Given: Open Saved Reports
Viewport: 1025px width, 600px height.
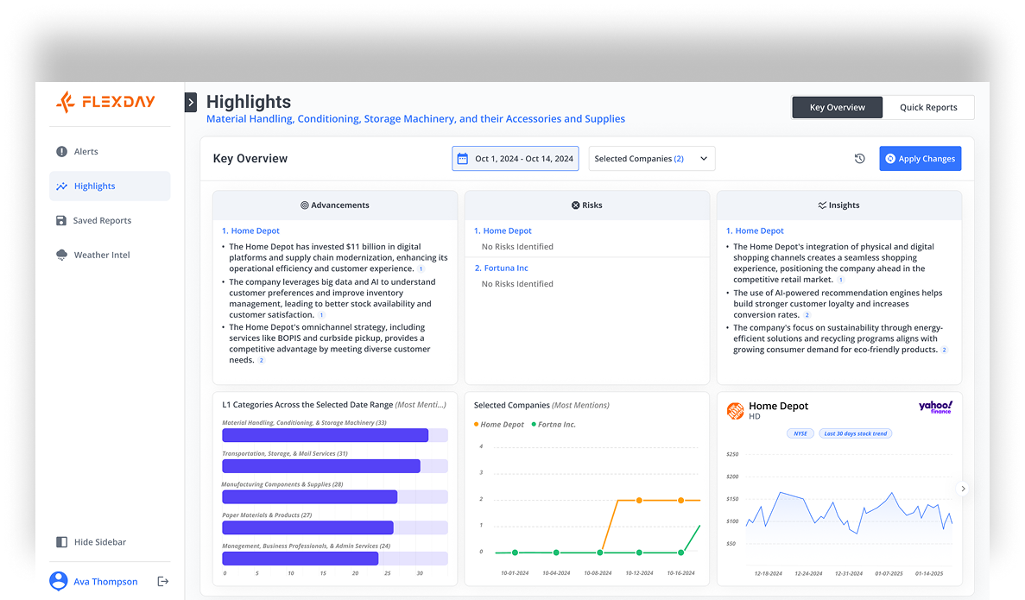Looking at the screenshot, I should click(110, 221).
